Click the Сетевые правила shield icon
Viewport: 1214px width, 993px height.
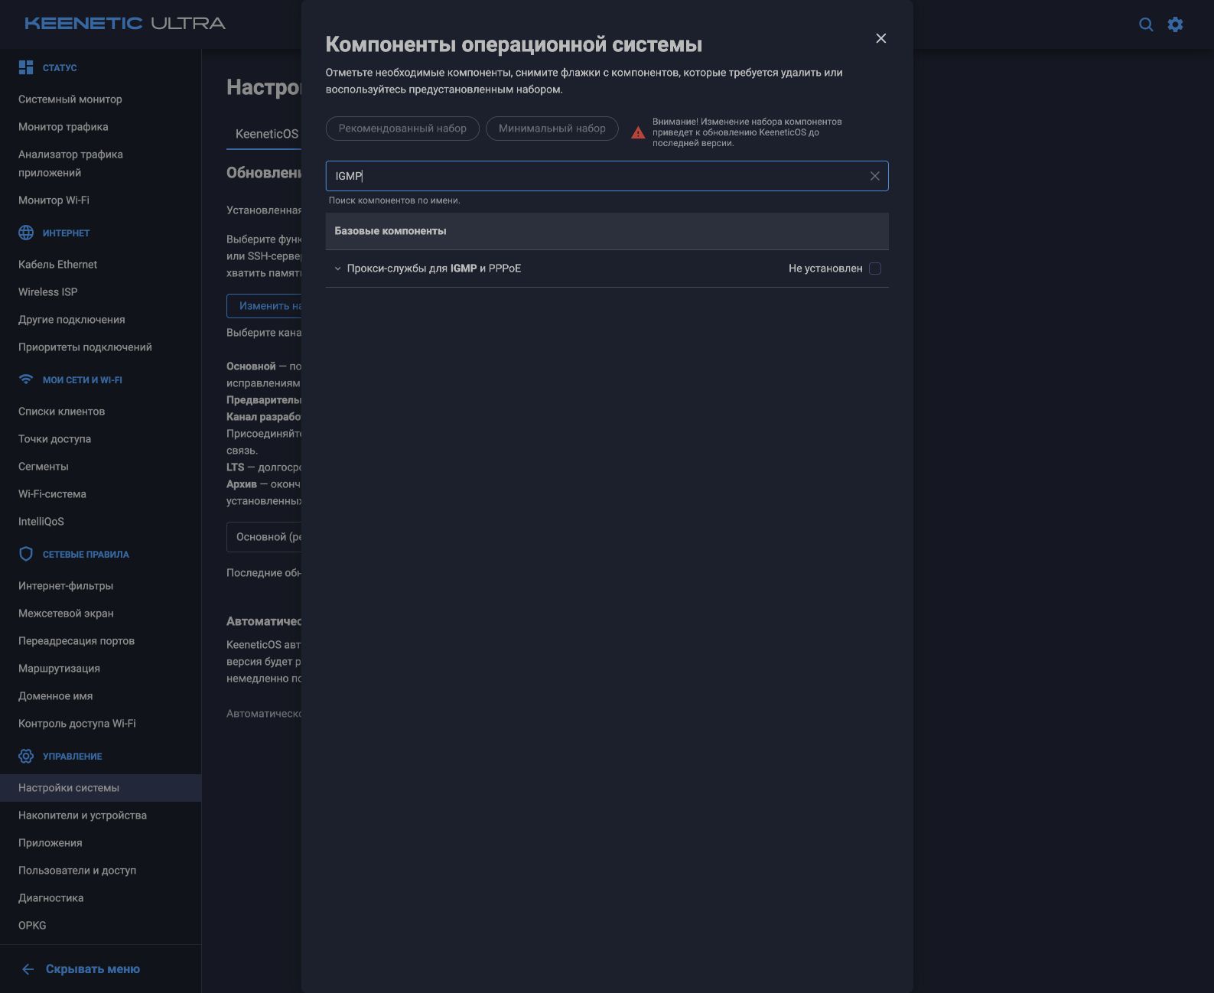point(26,554)
